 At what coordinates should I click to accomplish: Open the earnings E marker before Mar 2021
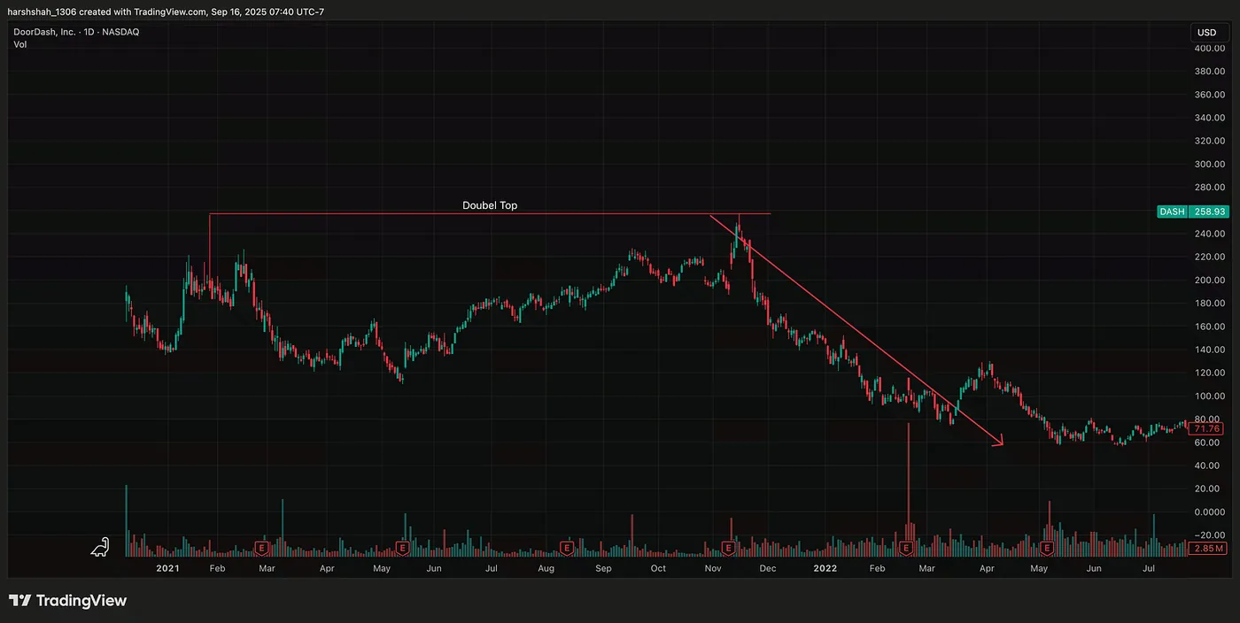coord(261,549)
